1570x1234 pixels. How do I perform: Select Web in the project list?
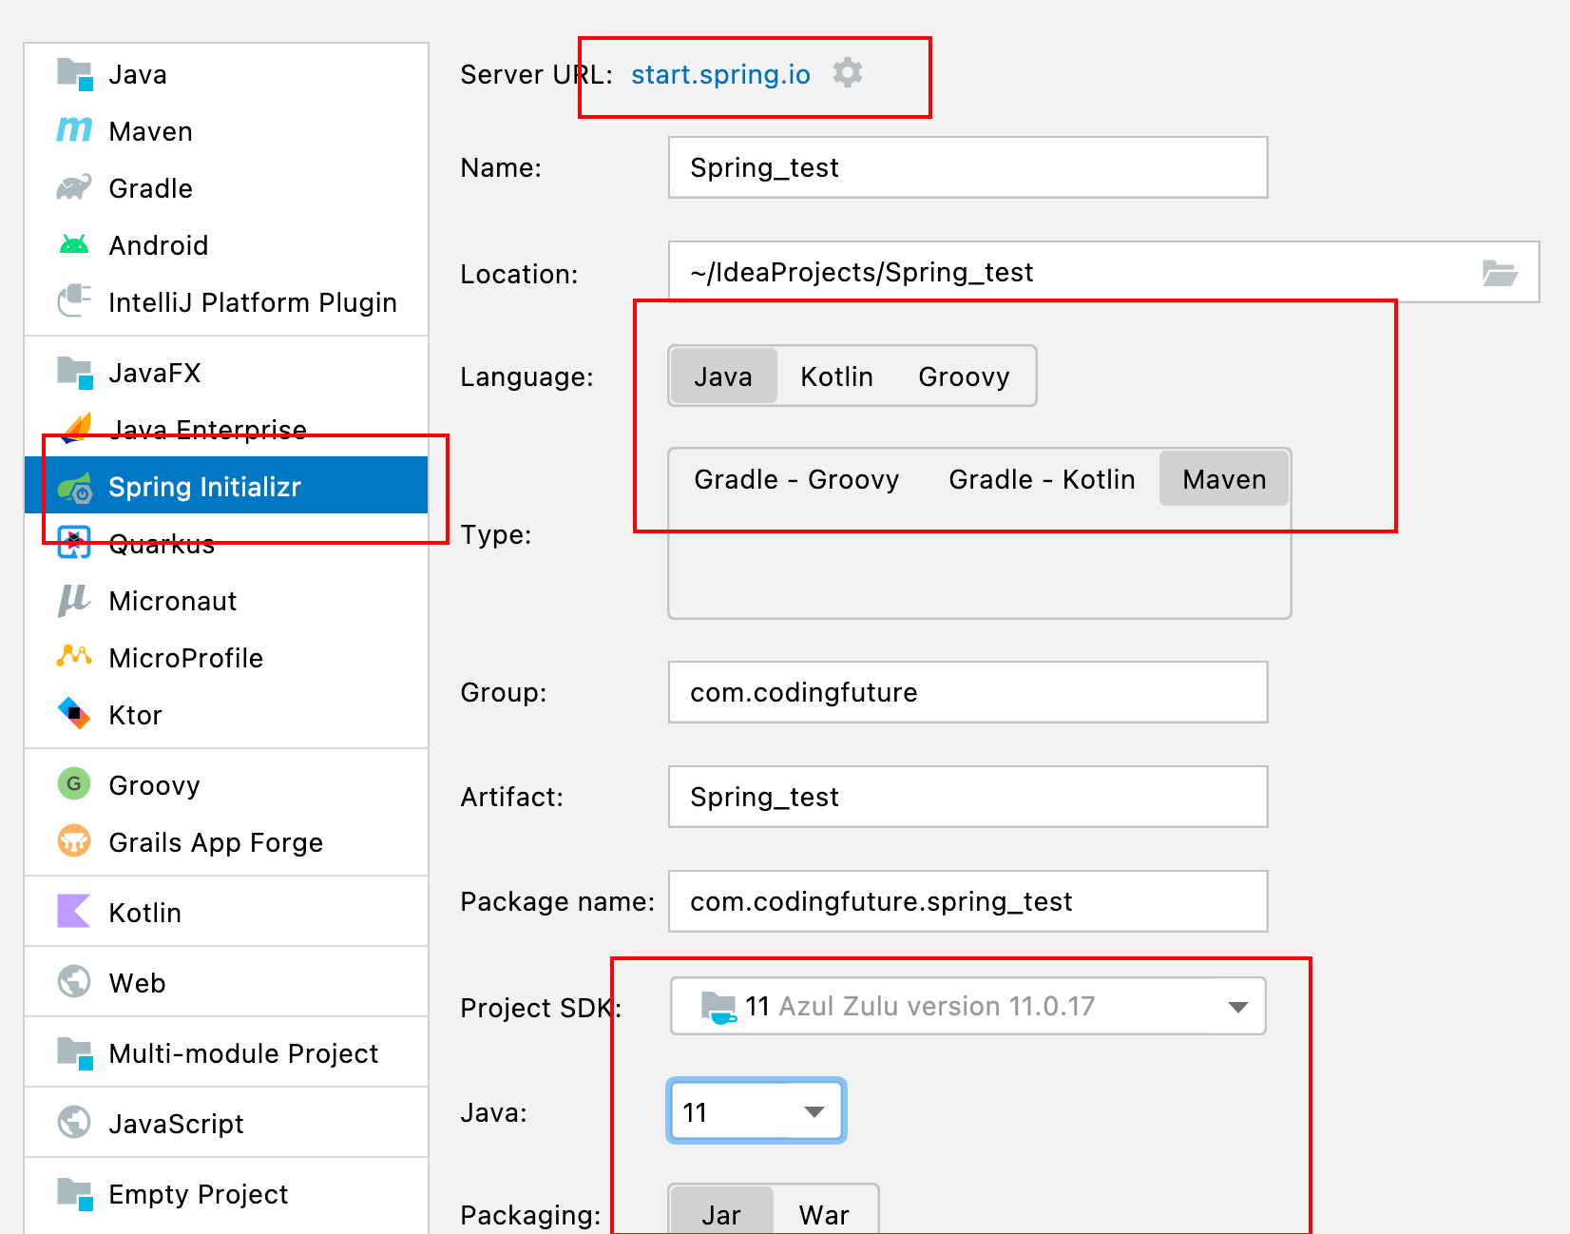pos(226,982)
